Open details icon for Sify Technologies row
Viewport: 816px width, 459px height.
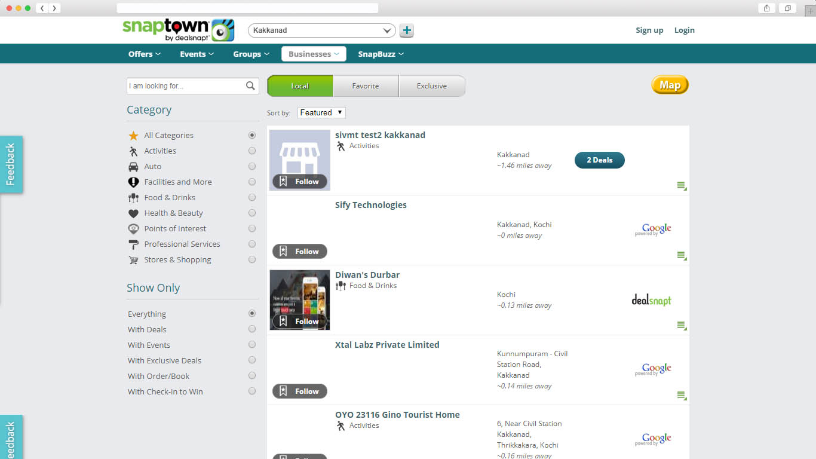pos(682,256)
